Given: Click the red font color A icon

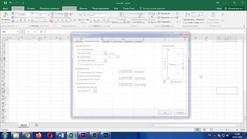Looking at the screenshot, I should [51, 20].
